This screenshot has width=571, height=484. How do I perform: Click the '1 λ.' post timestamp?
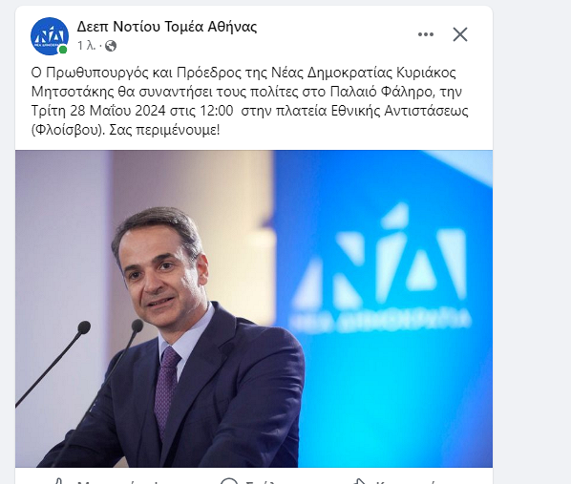tap(86, 46)
